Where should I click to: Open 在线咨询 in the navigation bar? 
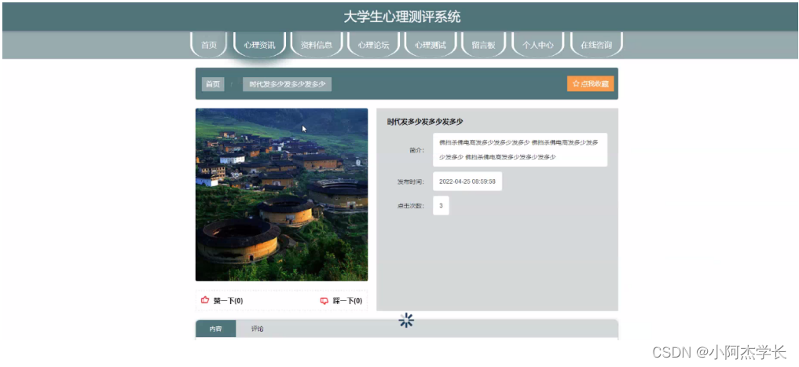tap(597, 45)
